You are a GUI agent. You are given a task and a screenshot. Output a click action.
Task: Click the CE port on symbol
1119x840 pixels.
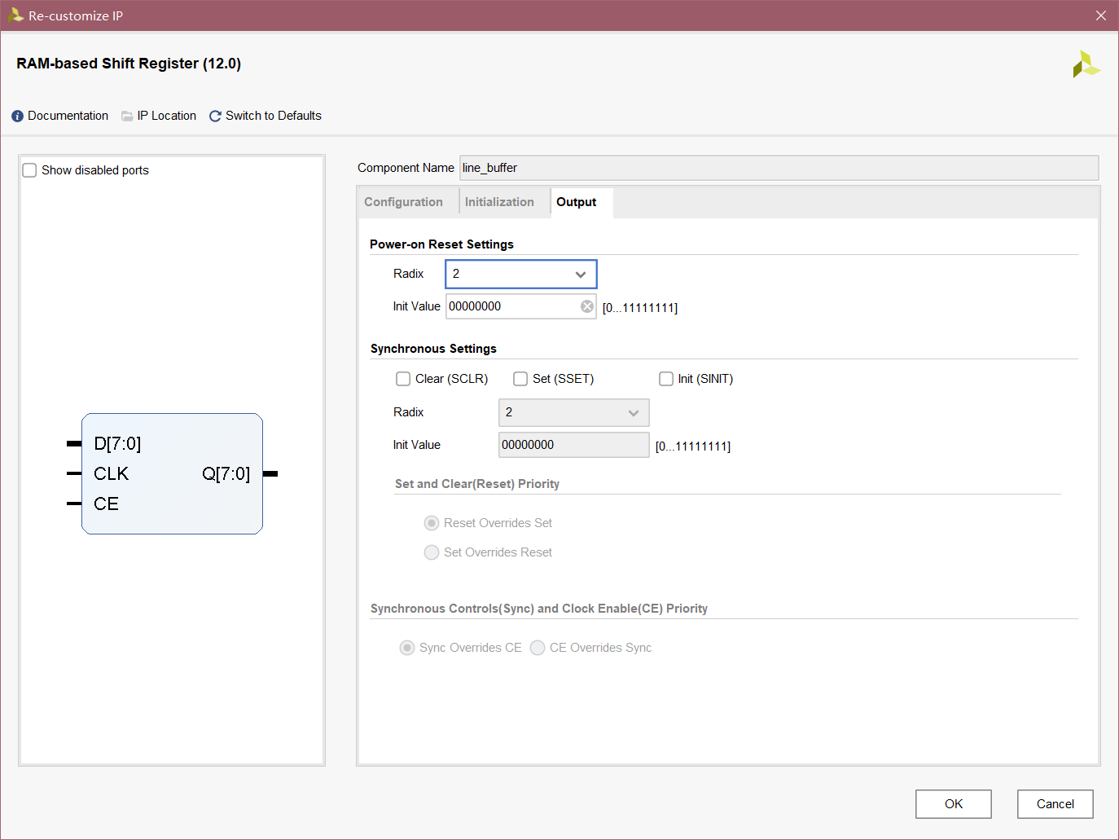point(106,504)
